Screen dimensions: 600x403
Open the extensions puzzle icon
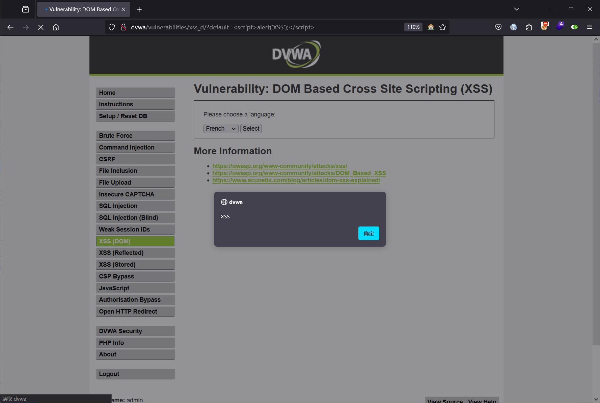click(x=529, y=27)
